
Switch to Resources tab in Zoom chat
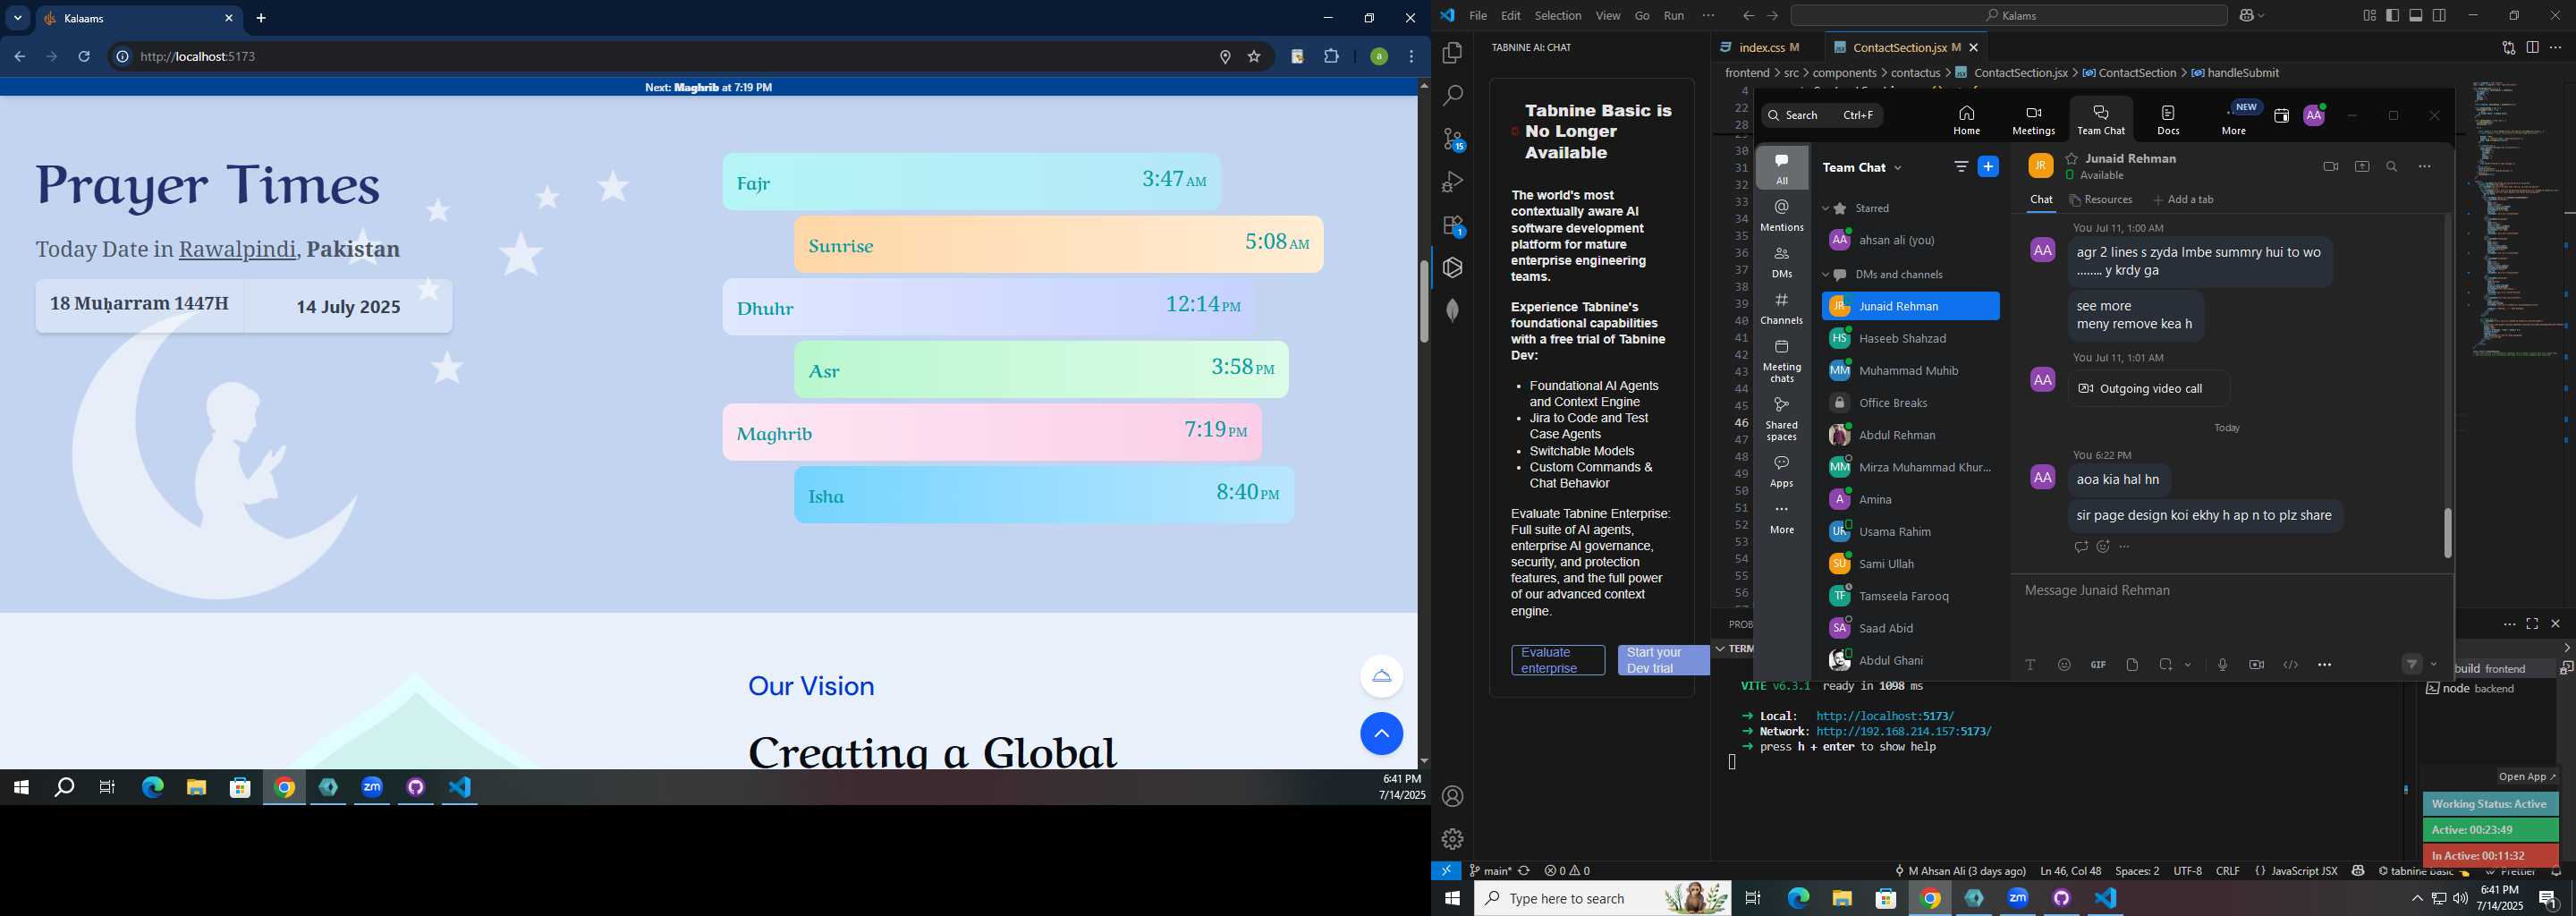[2100, 200]
